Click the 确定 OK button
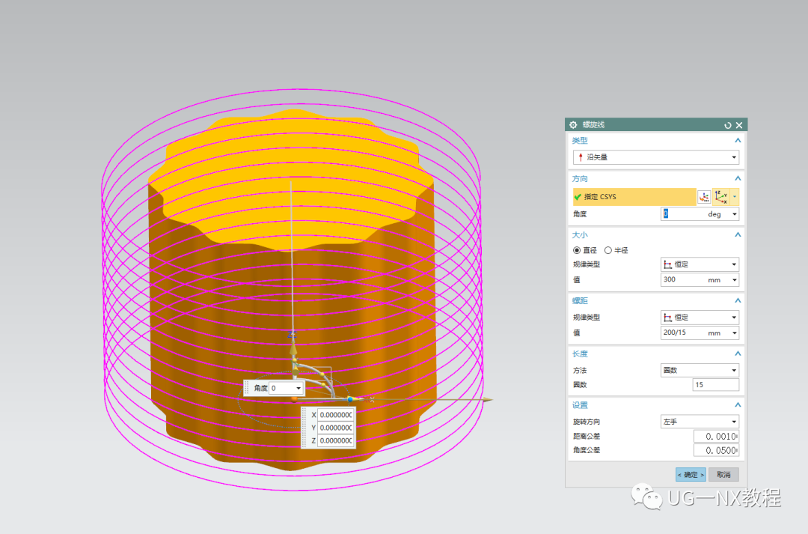Viewport: 808px width, 534px height. point(691,474)
